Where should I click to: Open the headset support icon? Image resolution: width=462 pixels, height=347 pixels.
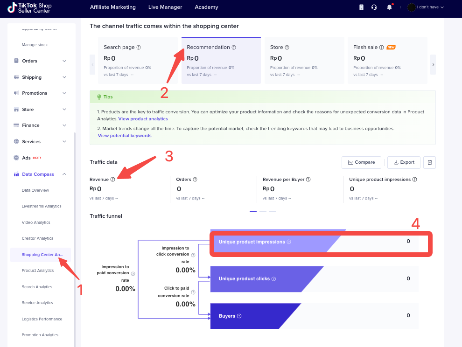coord(374,7)
